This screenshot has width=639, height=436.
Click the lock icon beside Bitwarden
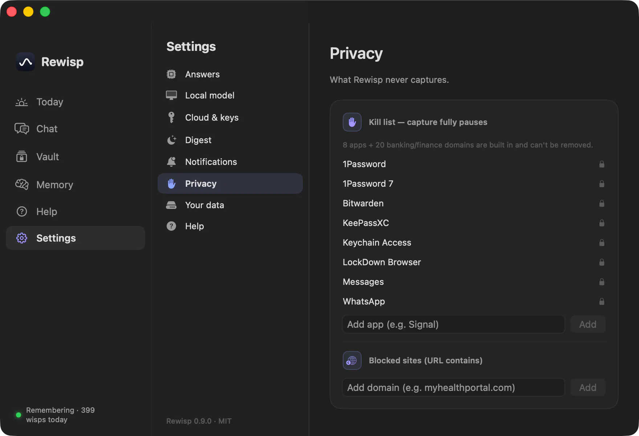click(x=602, y=203)
